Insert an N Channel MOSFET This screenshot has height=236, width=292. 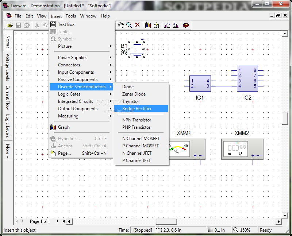click(141, 139)
